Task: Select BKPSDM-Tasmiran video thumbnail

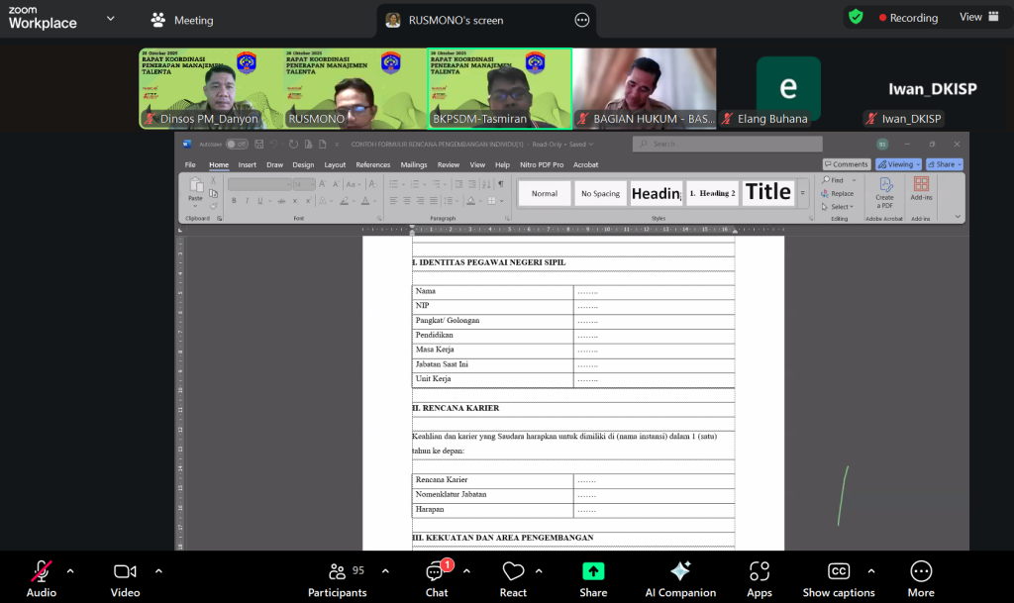Action: point(499,88)
